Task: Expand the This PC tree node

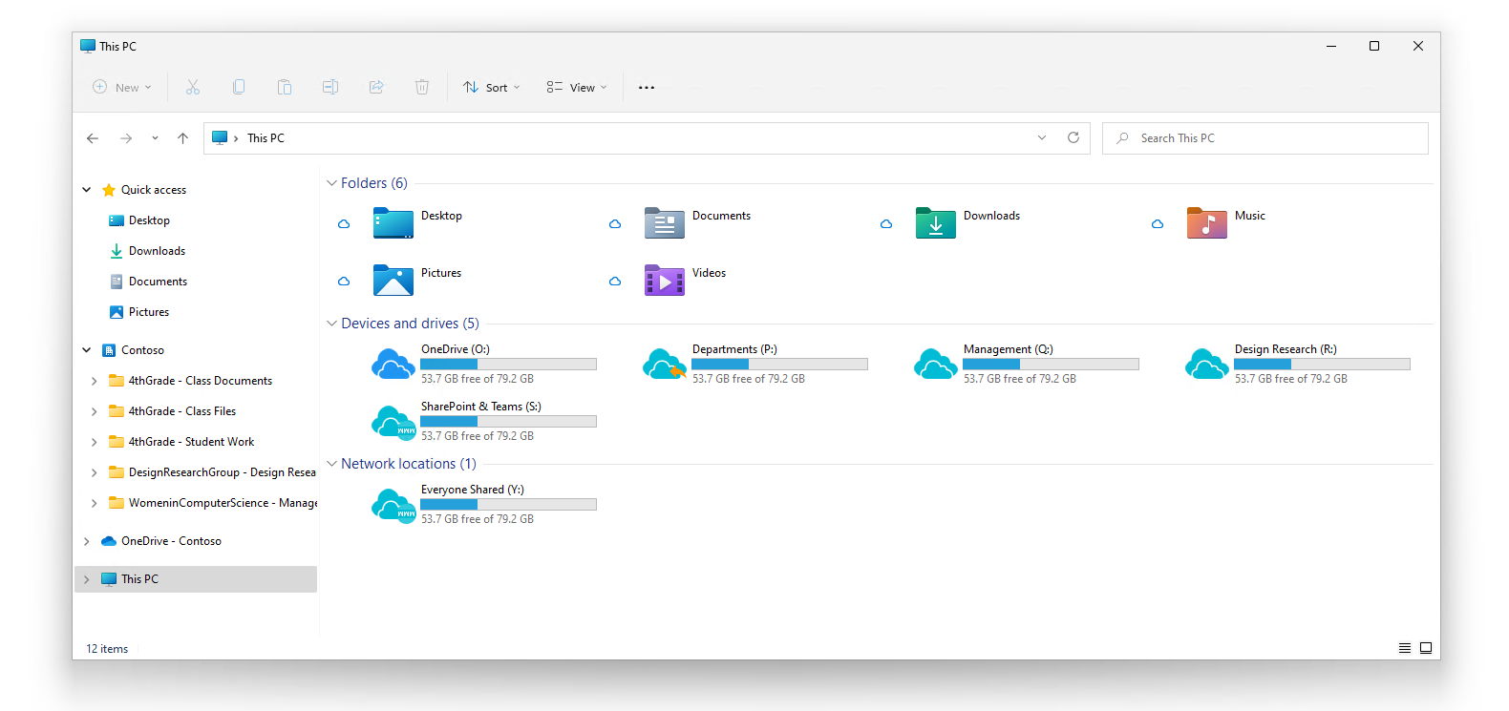Action: coord(87,579)
